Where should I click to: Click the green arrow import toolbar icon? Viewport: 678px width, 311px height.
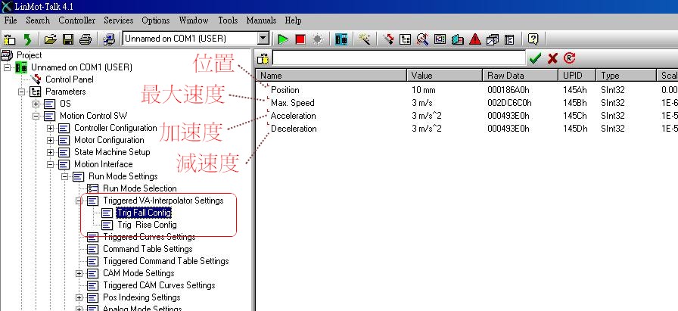[27, 39]
